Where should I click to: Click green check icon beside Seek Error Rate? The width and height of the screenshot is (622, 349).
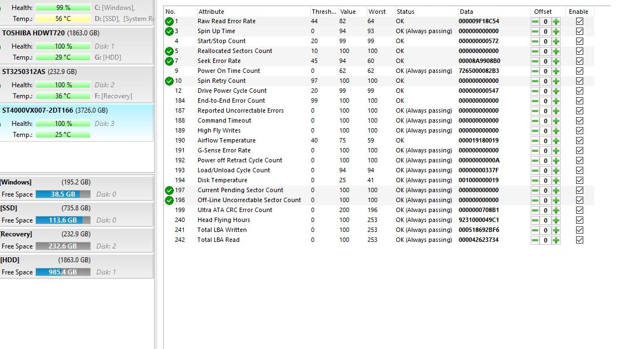click(x=169, y=61)
